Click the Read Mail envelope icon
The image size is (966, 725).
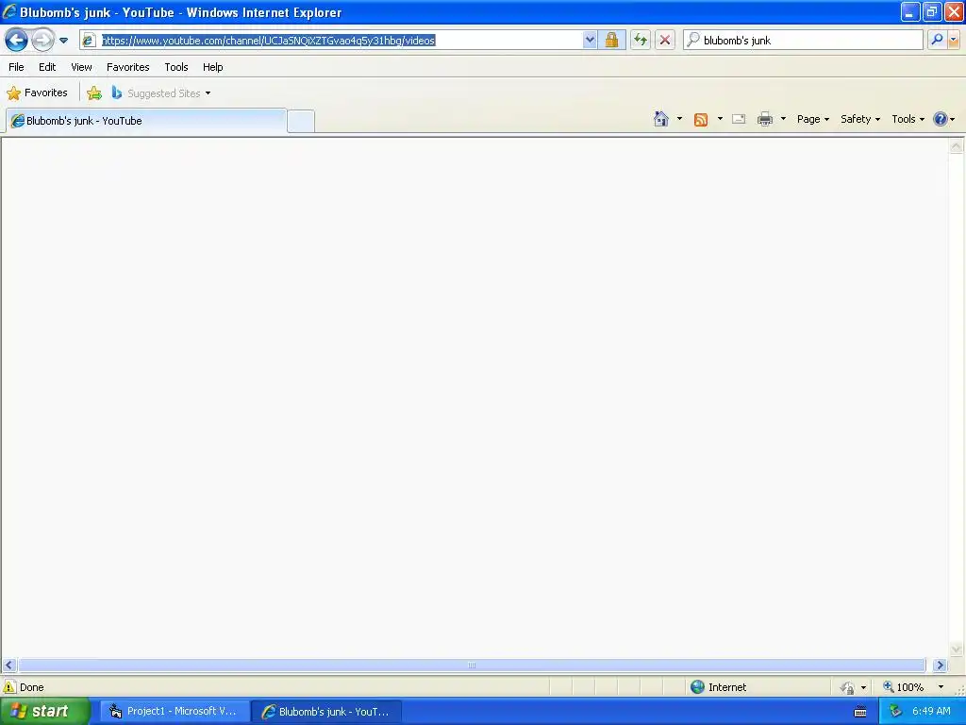click(x=739, y=119)
